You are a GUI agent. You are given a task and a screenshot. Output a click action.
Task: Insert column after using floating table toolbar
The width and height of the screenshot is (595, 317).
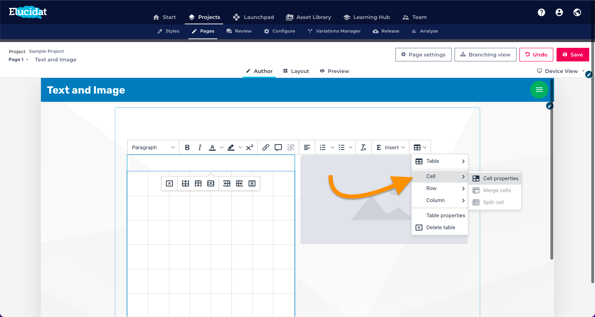click(239, 183)
